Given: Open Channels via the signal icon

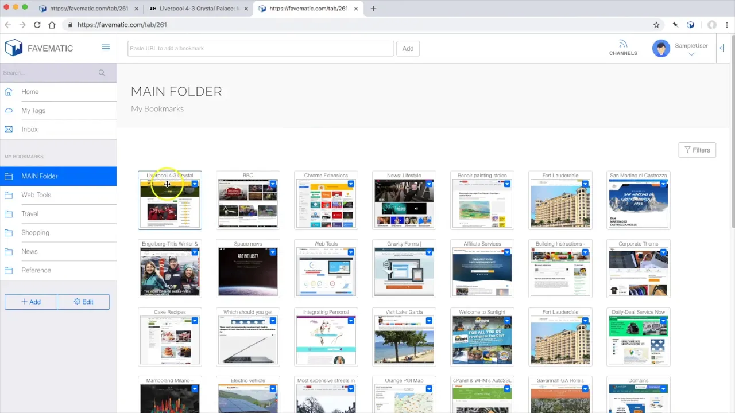Looking at the screenshot, I should (x=623, y=44).
